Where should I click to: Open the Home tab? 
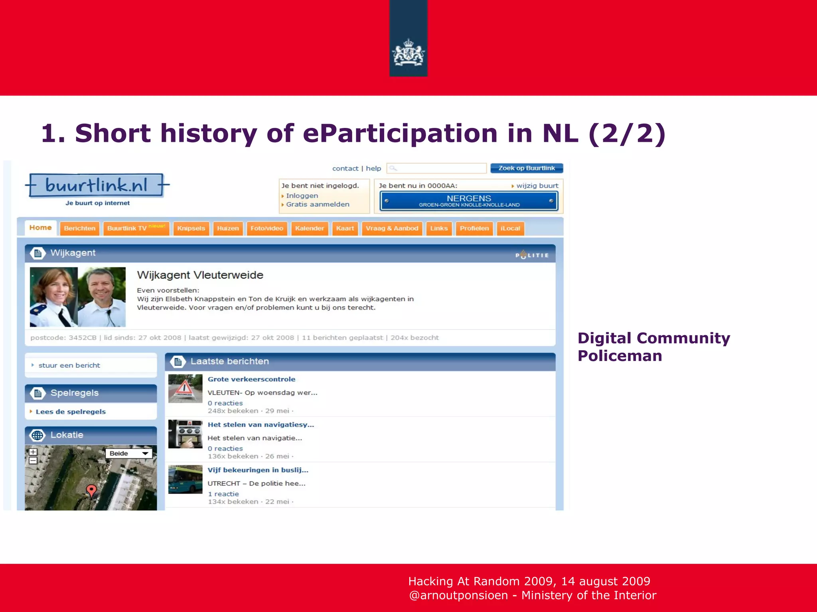pyautogui.click(x=40, y=228)
